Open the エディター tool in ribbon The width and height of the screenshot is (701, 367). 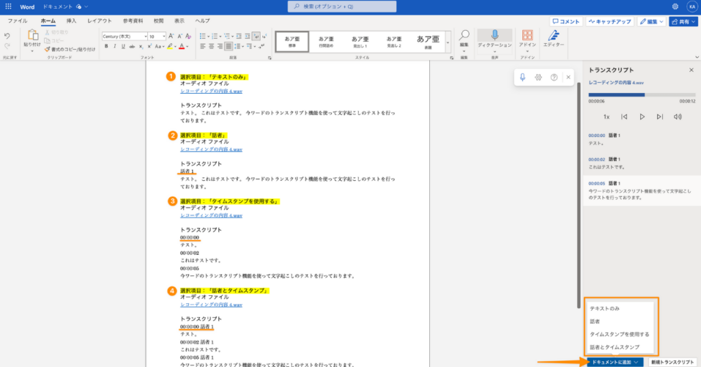(x=553, y=38)
